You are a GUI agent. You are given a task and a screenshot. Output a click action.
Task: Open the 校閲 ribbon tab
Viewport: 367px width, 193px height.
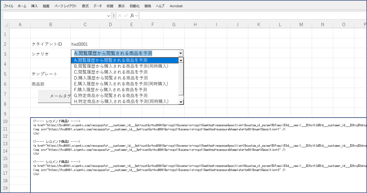(110, 6)
